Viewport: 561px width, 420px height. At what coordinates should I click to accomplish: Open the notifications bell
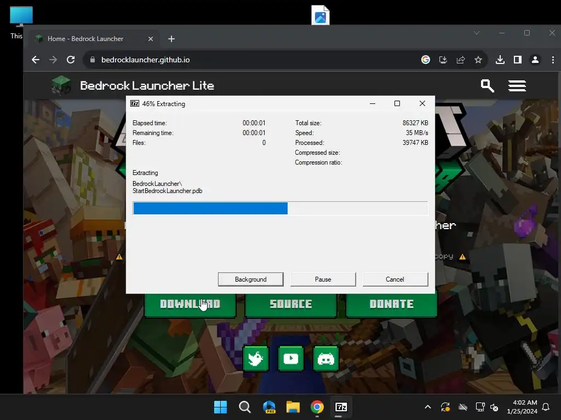coord(546,407)
